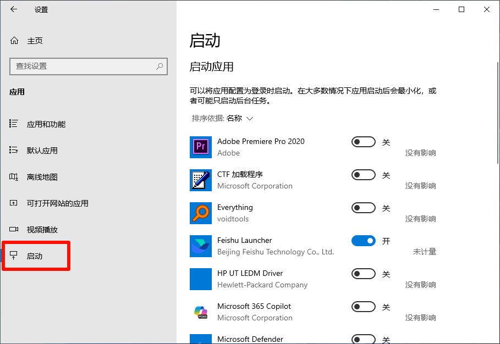
Task: Click the 默认应用 icon
Action: coord(14,150)
